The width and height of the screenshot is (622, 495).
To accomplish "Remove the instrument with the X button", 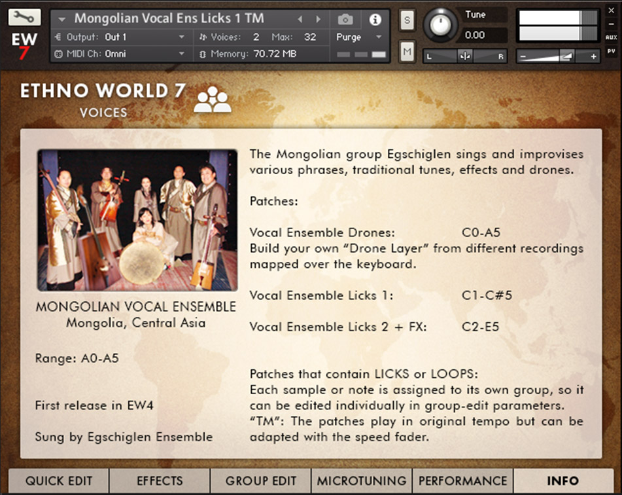I will pyautogui.click(x=612, y=10).
